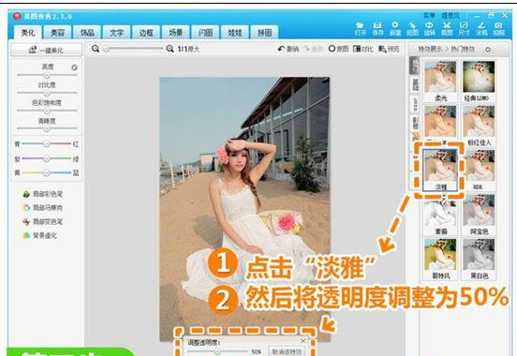
Task: Choose the 局部马赛克 mosaic tool
Action: coord(42,208)
